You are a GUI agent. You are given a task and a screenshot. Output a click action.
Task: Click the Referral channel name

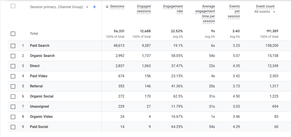[36, 86]
